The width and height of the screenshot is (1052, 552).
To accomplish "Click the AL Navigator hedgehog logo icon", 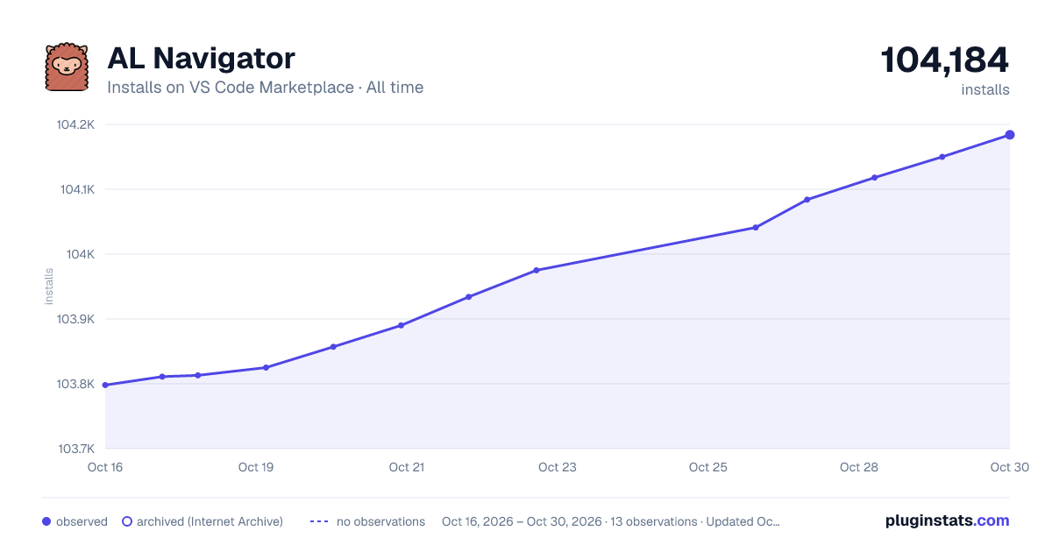I will [x=68, y=67].
